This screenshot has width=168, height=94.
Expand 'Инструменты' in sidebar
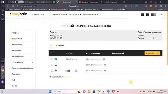tap(22, 62)
